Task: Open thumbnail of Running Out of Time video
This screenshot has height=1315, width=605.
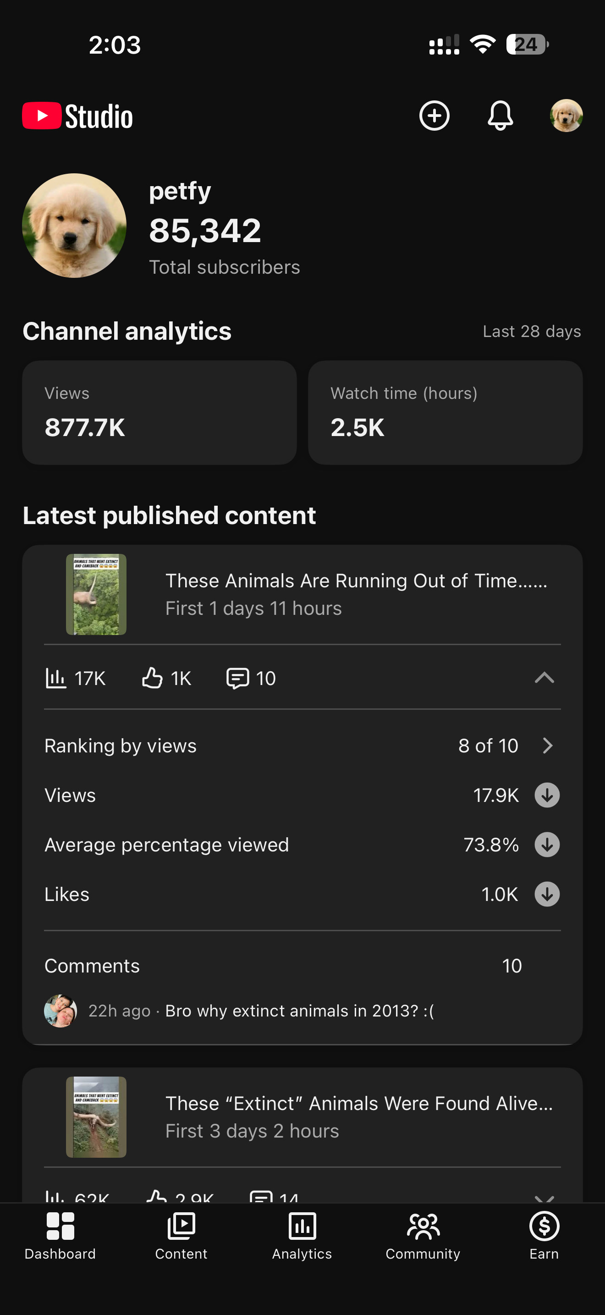Action: point(96,594)
